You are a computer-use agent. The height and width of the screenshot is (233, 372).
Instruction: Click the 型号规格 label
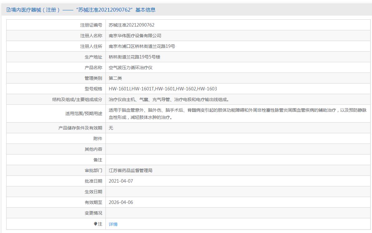pyautogui.click(x=94, y=89)
